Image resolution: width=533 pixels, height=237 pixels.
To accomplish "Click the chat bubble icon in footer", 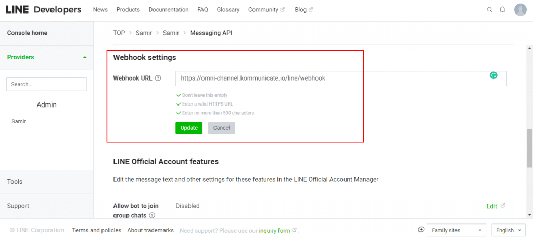I will pos(421,230).
